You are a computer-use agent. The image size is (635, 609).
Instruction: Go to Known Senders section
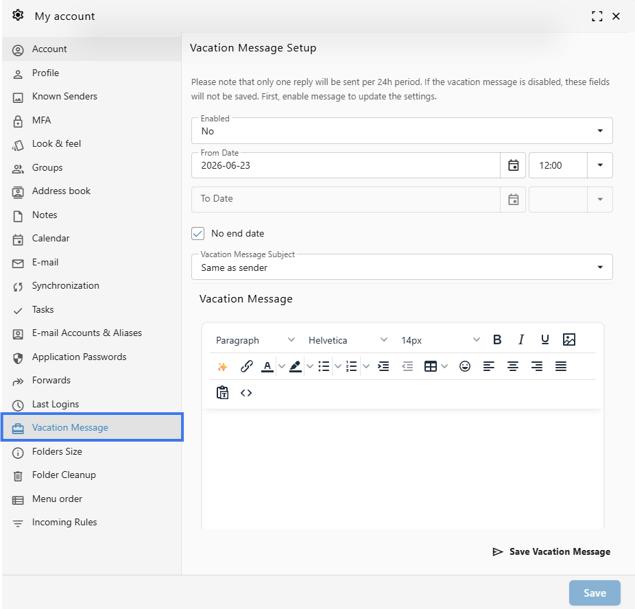(91, 97)
